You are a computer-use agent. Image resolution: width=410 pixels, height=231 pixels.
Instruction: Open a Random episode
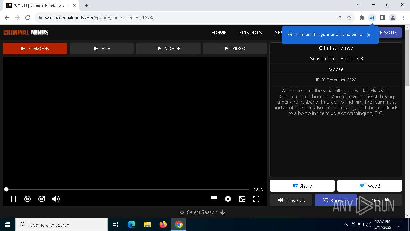pos(336,200)
